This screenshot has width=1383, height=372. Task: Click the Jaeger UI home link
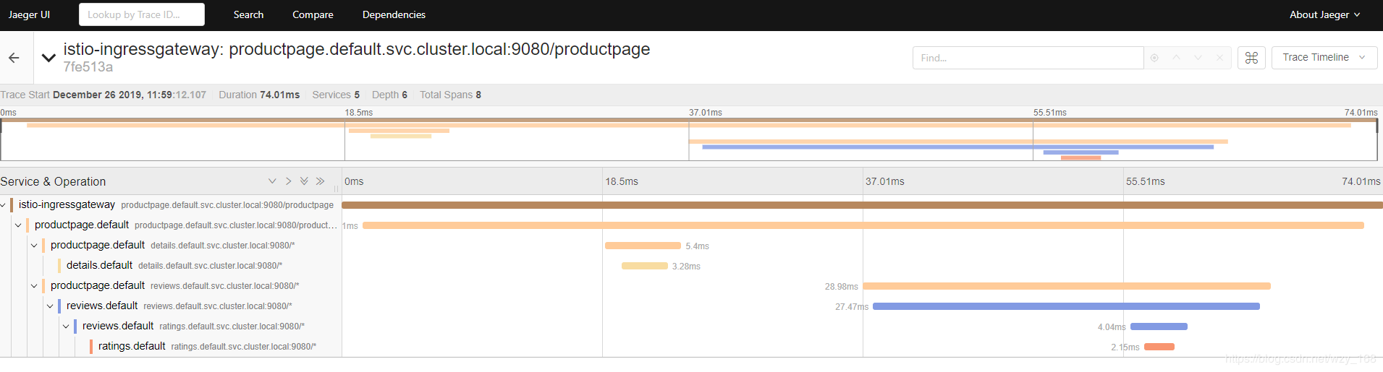click(29, 14)
